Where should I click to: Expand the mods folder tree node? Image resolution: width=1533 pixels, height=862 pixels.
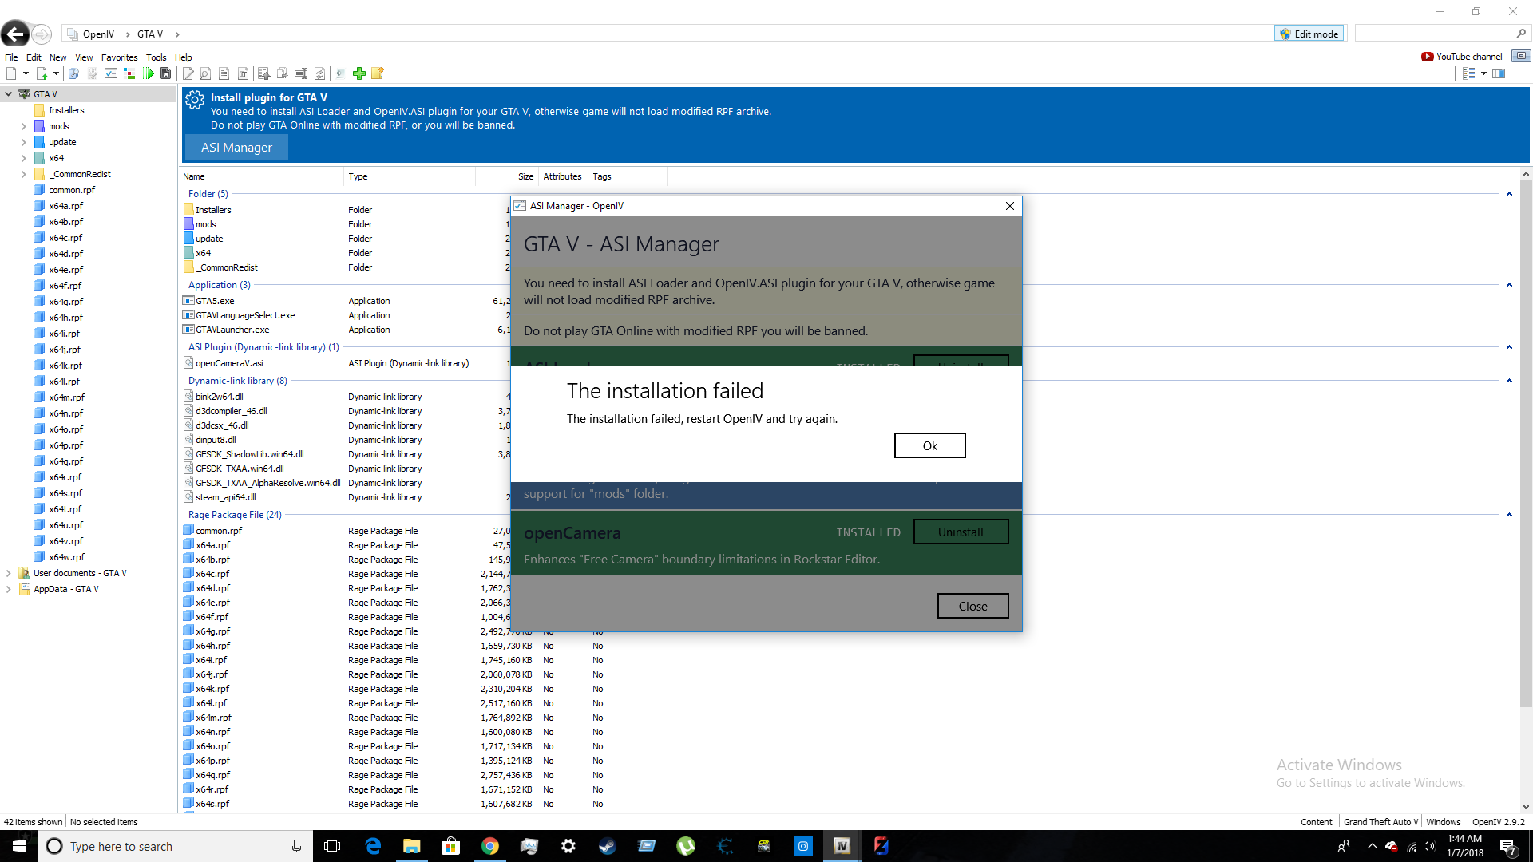coord(23,126)
